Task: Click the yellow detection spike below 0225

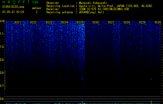Action: point(82,102)
